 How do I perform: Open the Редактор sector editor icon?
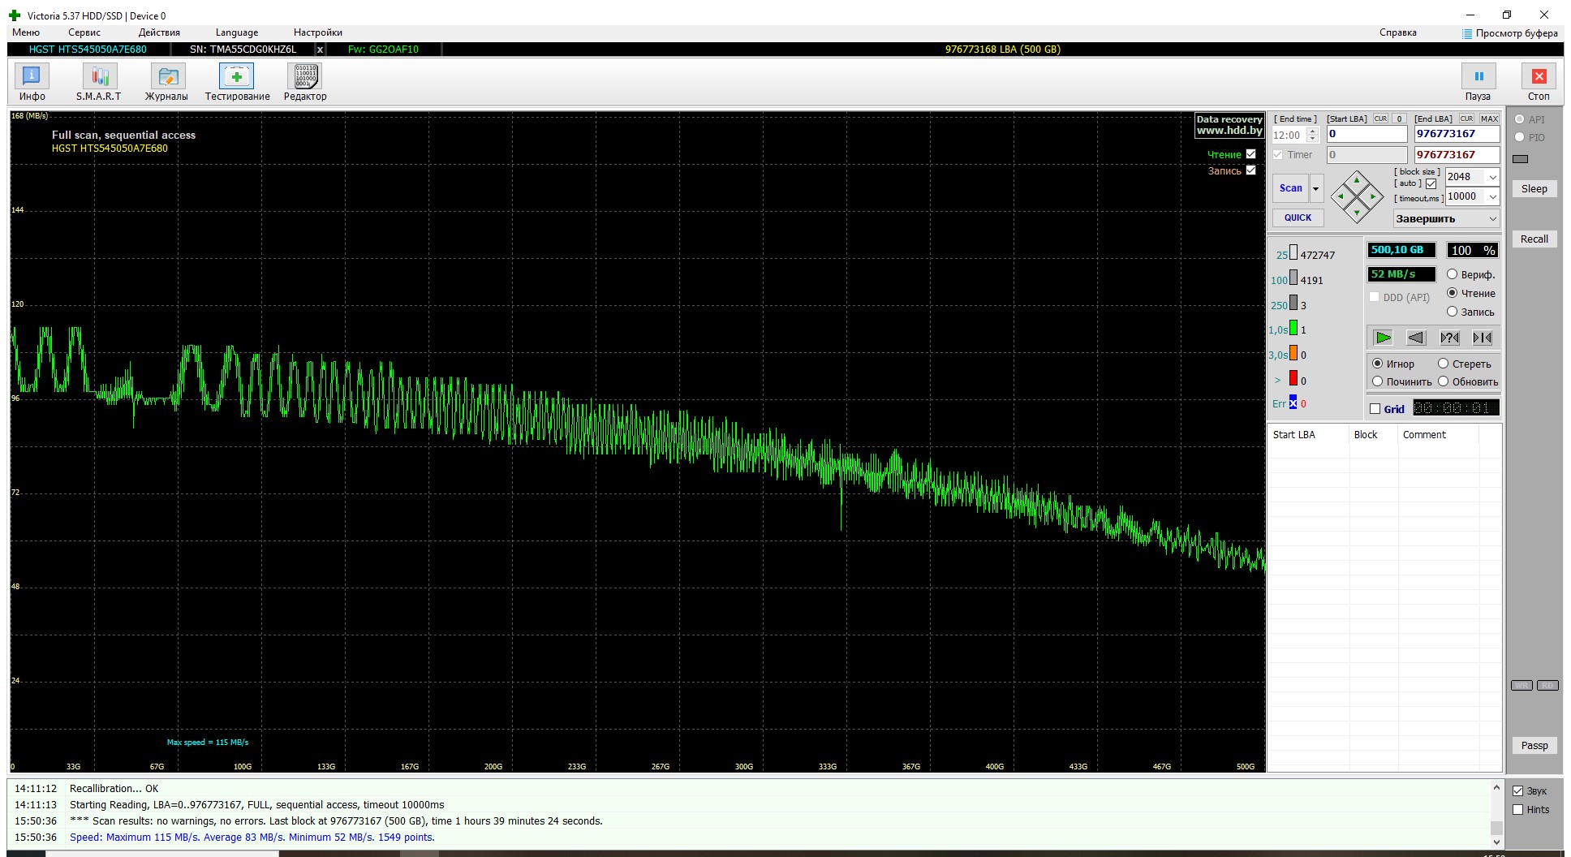(x=305, y=82)
